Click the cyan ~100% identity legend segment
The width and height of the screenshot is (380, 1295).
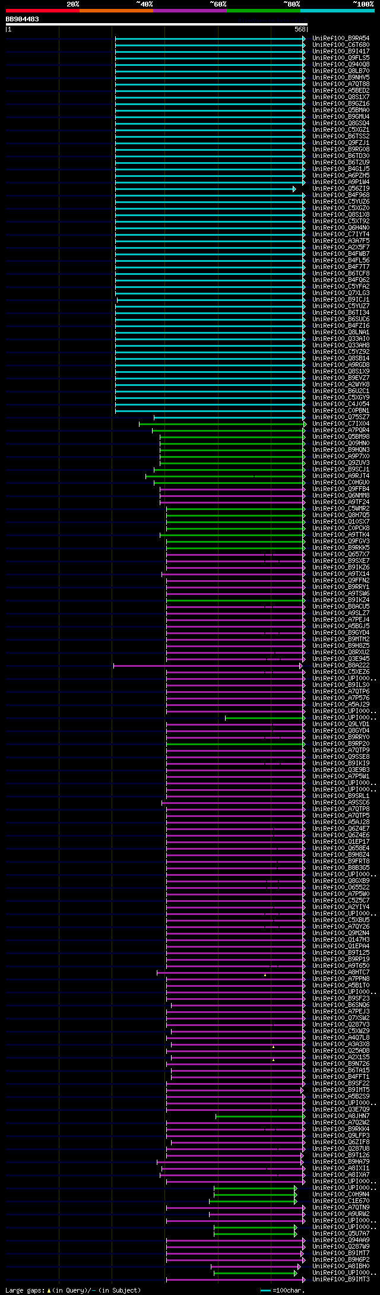pyautogui.click(x=337, y=11)
